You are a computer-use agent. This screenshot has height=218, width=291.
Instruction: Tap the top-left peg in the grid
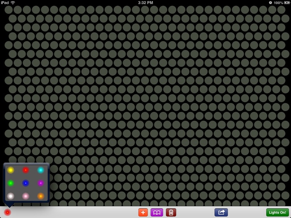9,10
